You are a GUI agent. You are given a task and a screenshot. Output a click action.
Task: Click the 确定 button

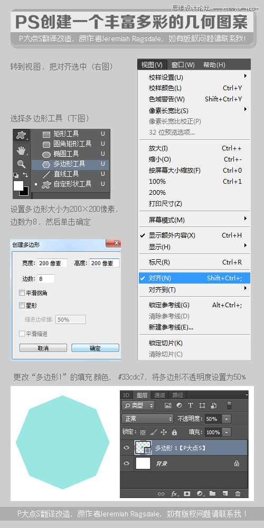click(95, 348)
